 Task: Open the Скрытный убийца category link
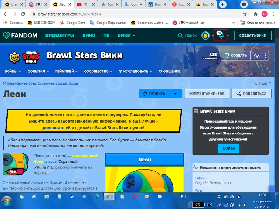point(52,83)
